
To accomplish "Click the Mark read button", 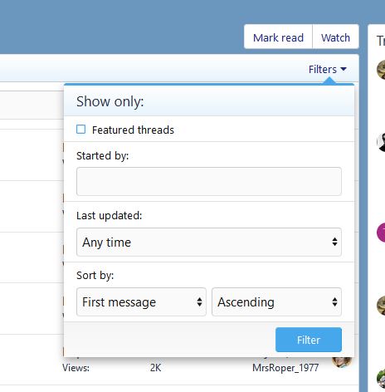I will (x=278, y=37).
